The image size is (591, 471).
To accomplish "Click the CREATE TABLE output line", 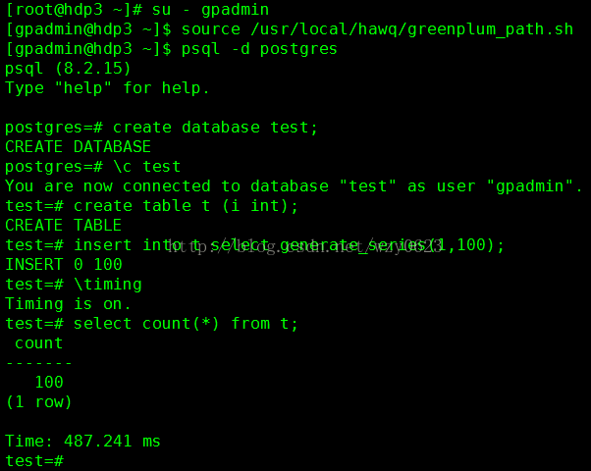I will 63,226.
